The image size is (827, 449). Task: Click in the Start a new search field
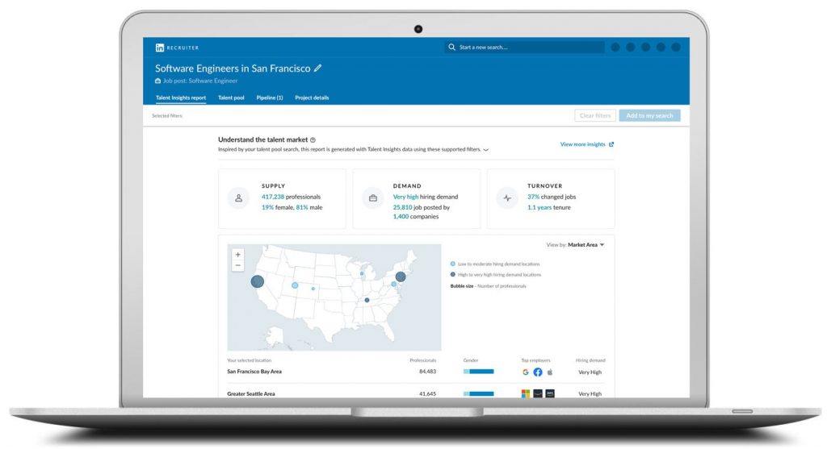pos(524,47)
